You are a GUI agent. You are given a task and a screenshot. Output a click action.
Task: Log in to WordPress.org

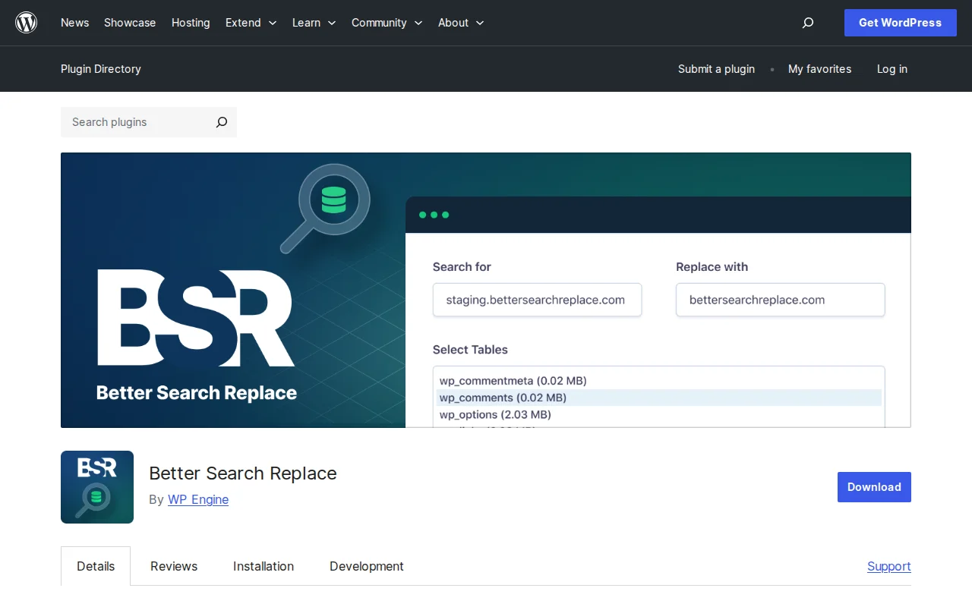(892, 69)
